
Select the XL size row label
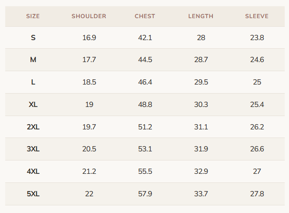click(x=33, y=105)
